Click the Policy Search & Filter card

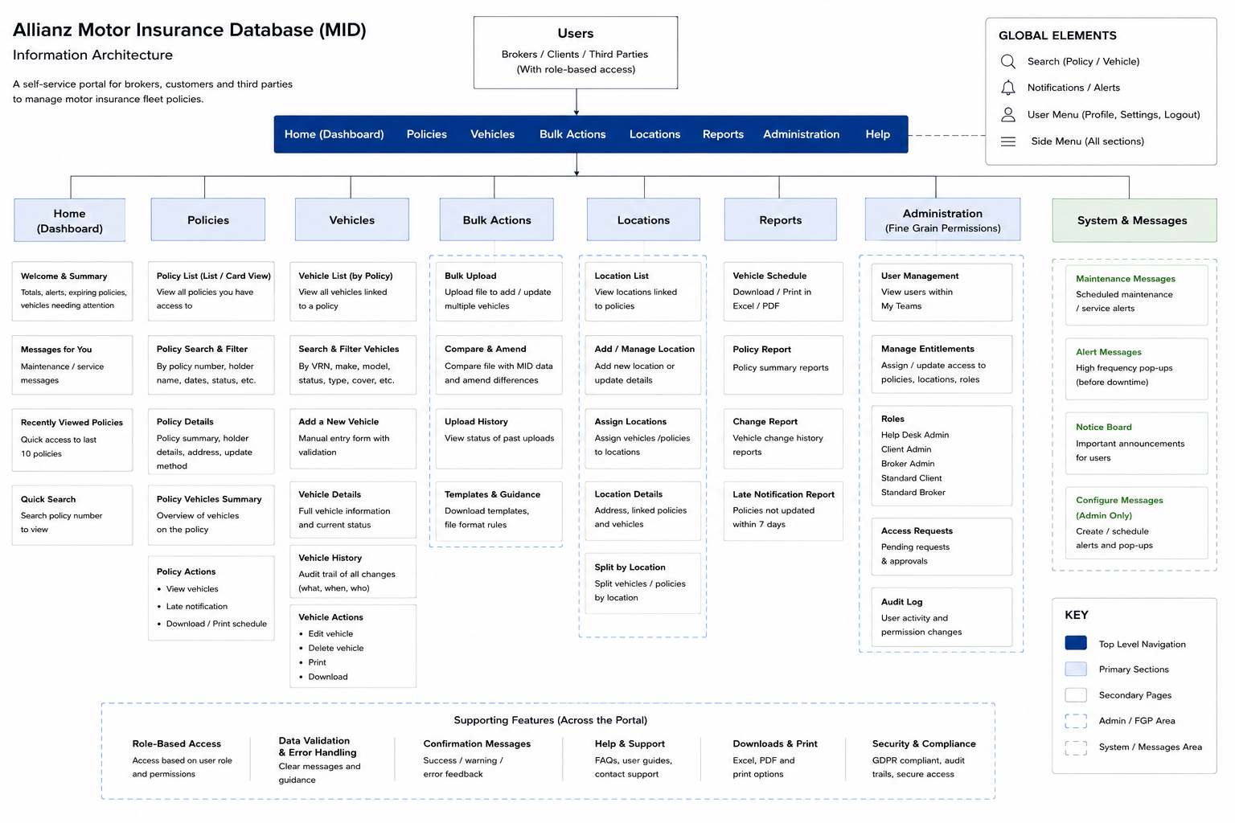click(211, 365)
